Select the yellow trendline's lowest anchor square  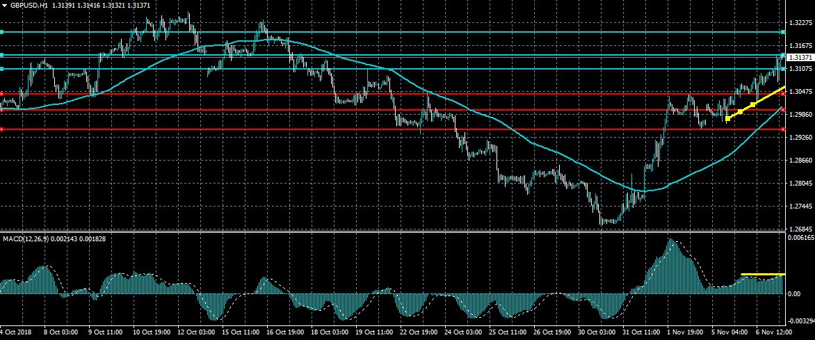pyautogui.click(x=727, y=118)
